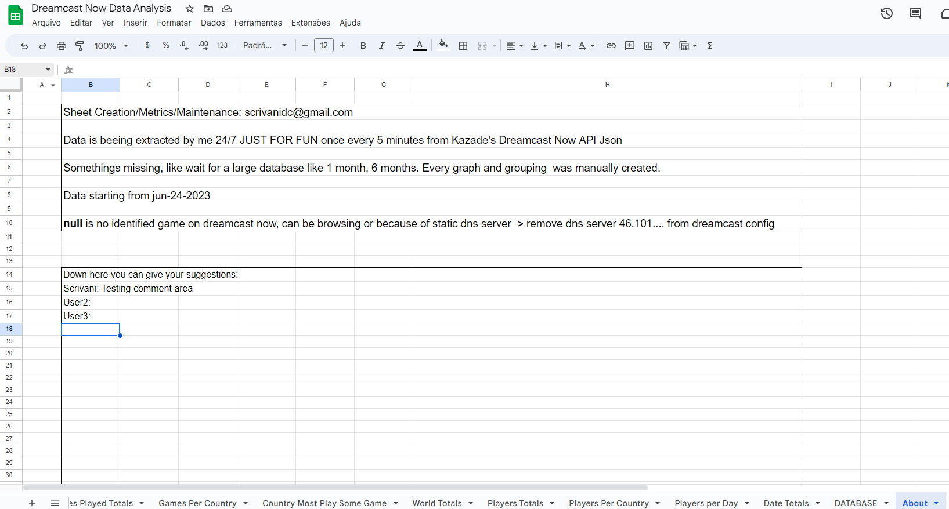
Task: Open the Extensões menu
Action: (x=311, y=23)
